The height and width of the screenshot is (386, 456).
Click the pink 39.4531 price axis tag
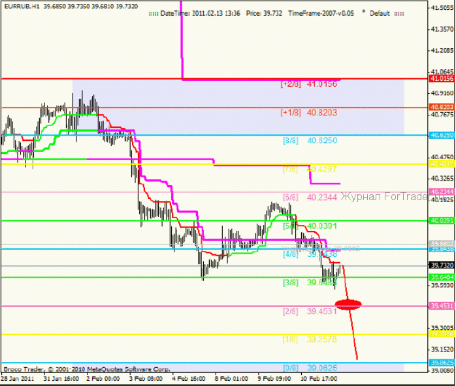(442, 306)
